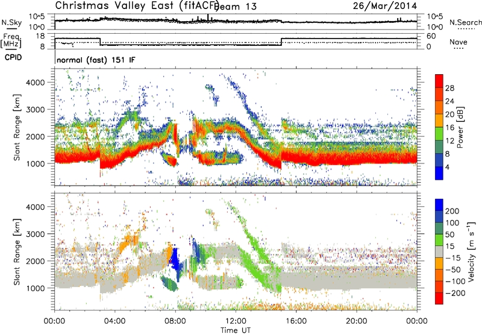The width and height of the screenshot is (482, 334).
Task: Pick the light green segment of power colorbar
Action: 439,133
